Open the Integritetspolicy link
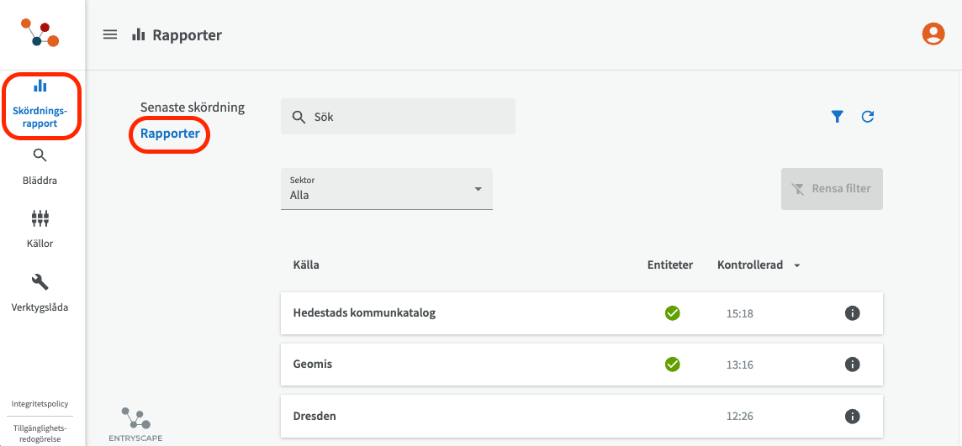The width and height of the screenshot is (962, 446). click(40, 404)
